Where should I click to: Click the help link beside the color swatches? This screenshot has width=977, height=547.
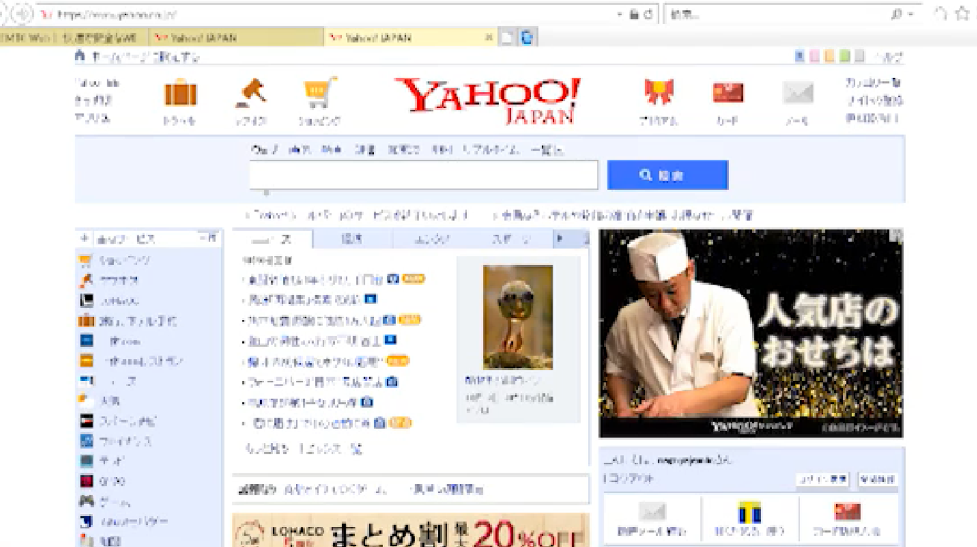click(x=889, y=57)
